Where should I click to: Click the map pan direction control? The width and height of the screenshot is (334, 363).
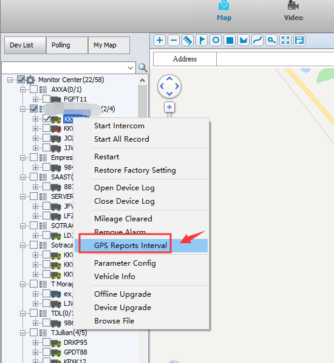pyautogui.click(x=169, y=86)
